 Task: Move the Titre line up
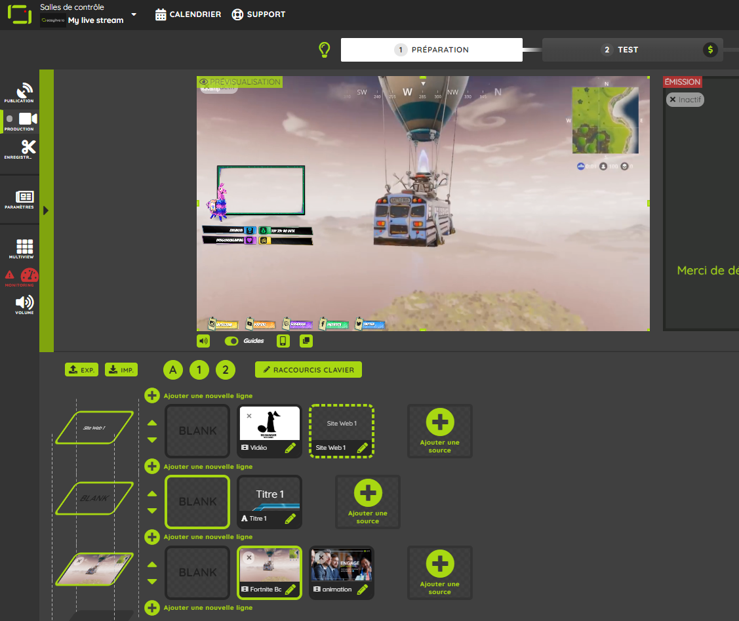tap(151, 494)
